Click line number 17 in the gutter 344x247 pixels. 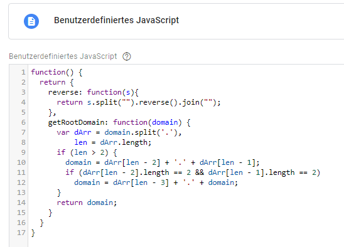[x=21, y=233]
